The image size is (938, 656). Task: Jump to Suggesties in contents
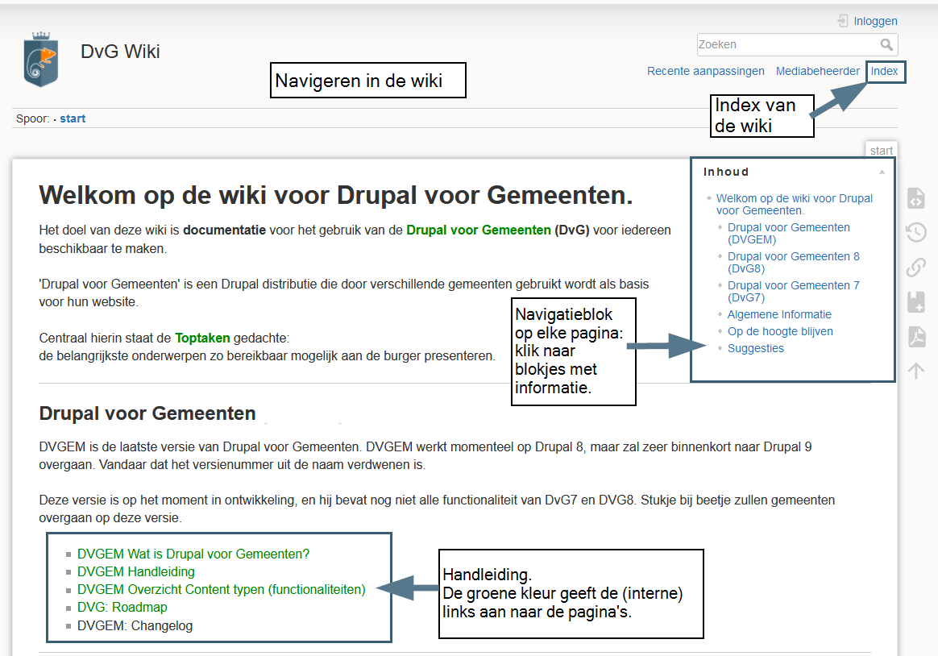pyautogui.click(x=755, y=348)
